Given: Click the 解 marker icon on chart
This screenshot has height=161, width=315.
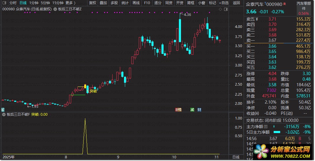Looking at the screenshot, I should pos(3,109).
